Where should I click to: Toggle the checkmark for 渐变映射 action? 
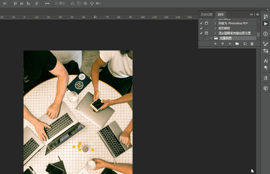click(201, 28)
